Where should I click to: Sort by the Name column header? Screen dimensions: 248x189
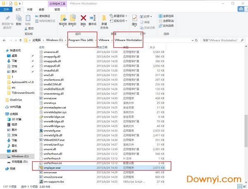pyautogui.click(x=42, y=47)
